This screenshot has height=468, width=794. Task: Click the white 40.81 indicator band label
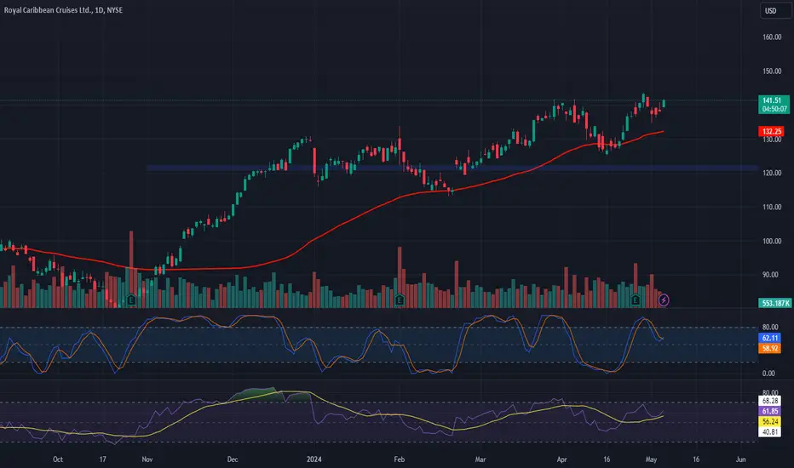point(769,432)
